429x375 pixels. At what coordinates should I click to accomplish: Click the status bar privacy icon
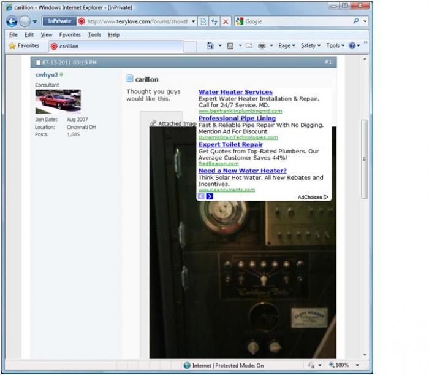click(x=311, y=365)
